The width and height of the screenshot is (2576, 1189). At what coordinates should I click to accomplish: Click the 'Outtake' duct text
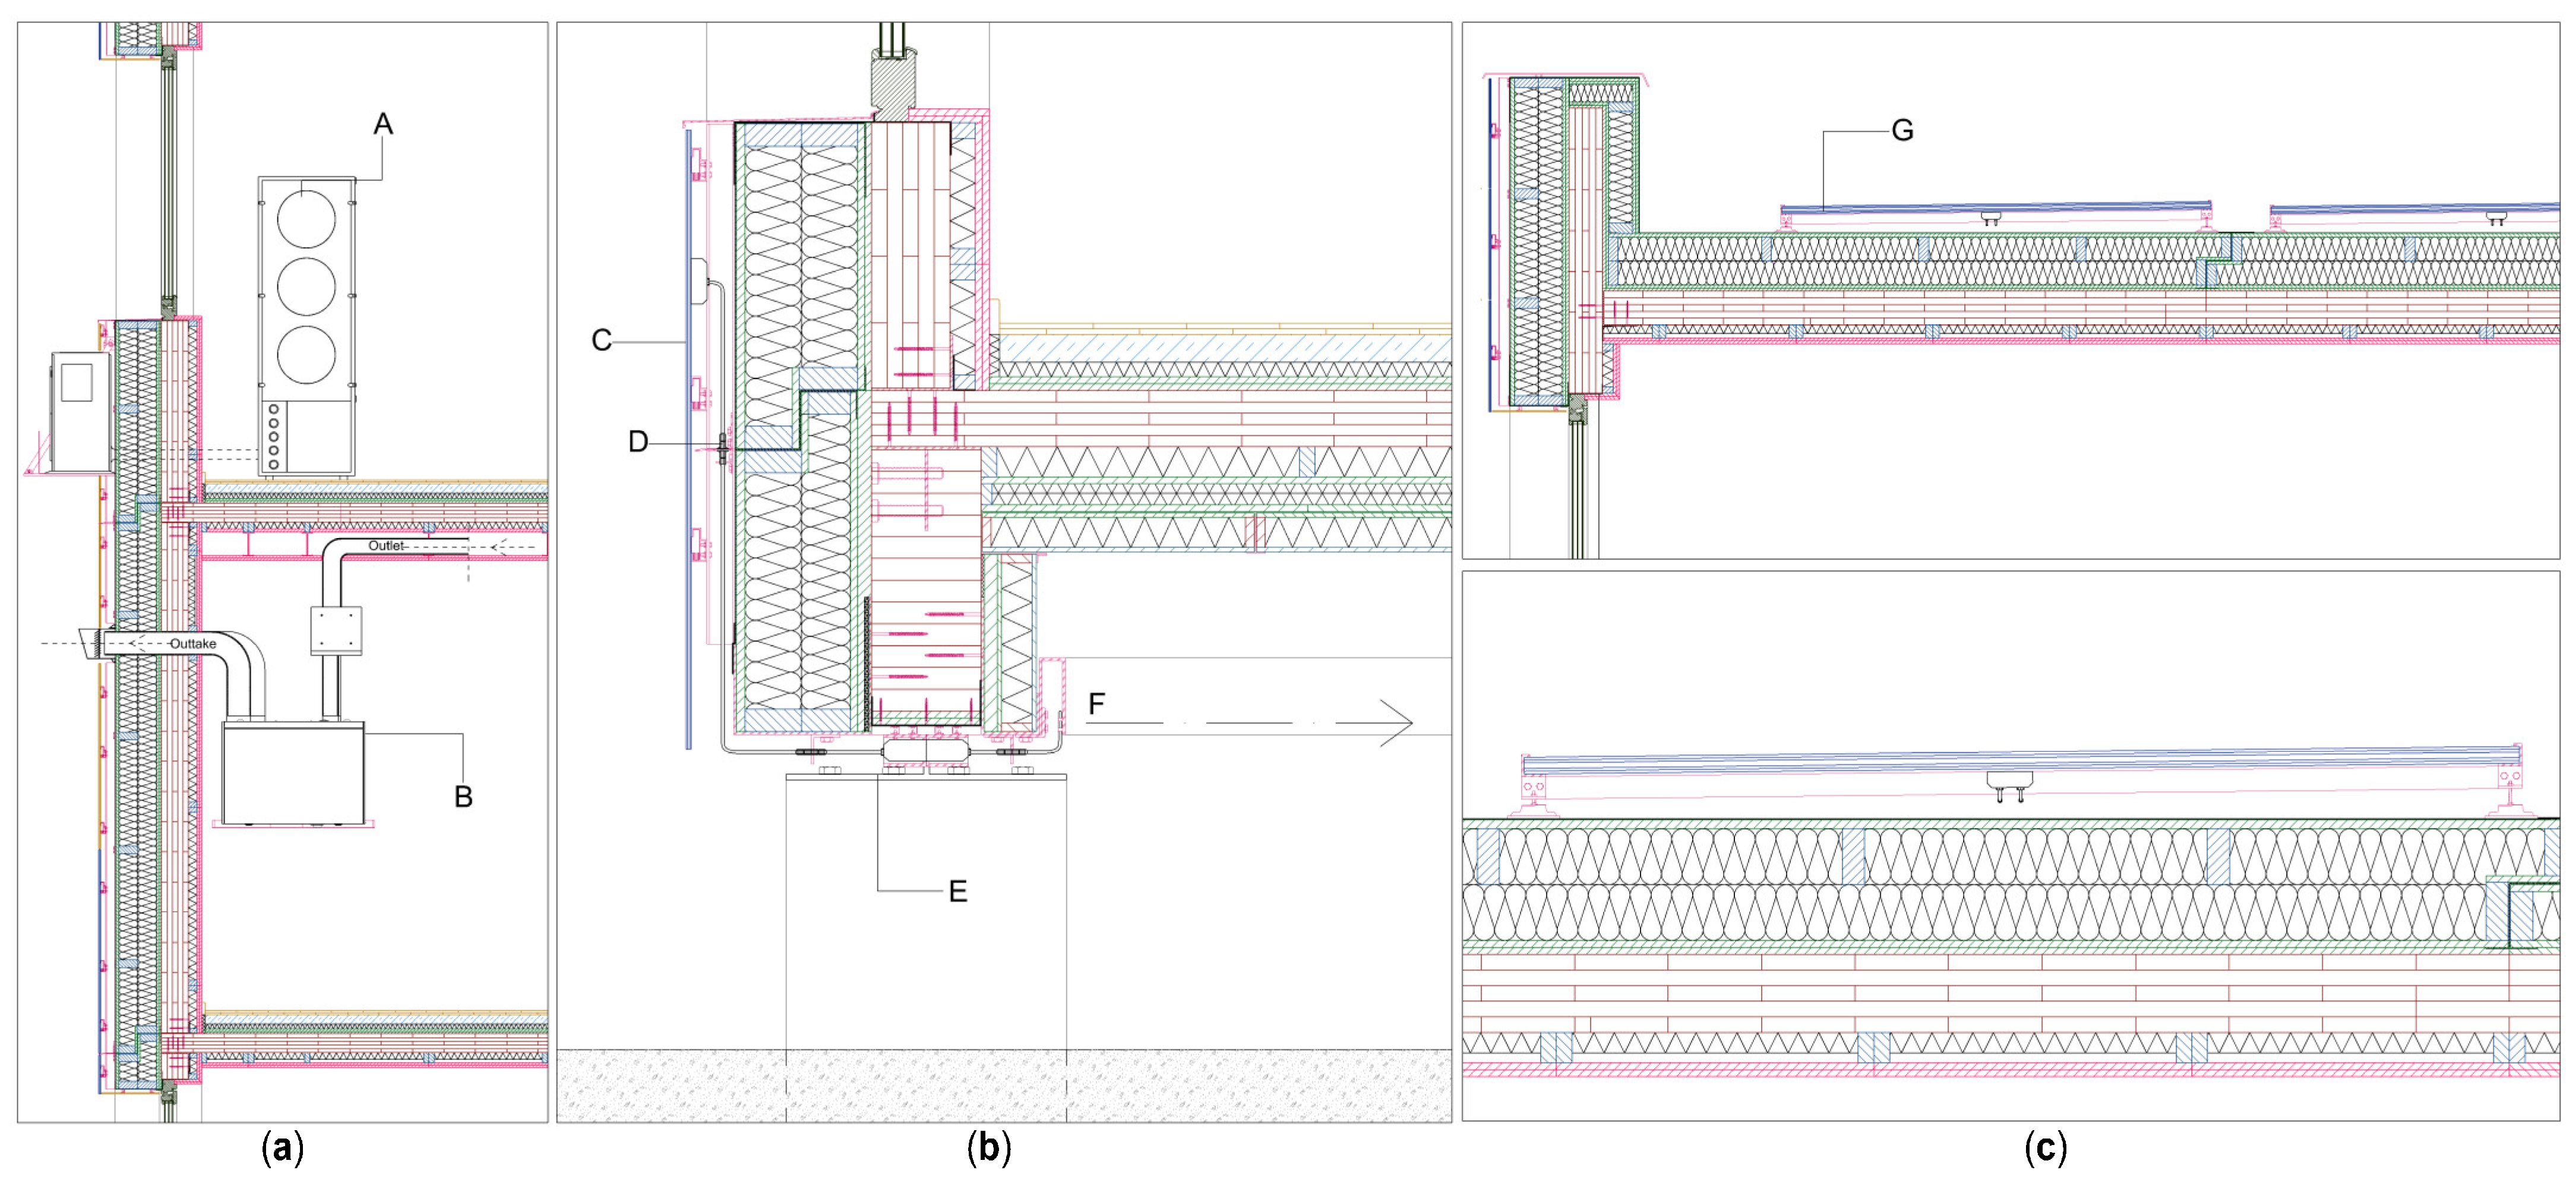coord(193,644)
